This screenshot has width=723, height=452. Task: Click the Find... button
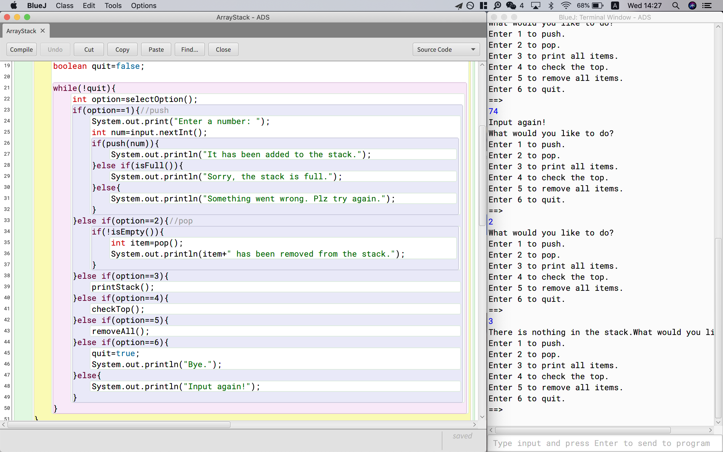pos(190,50)
